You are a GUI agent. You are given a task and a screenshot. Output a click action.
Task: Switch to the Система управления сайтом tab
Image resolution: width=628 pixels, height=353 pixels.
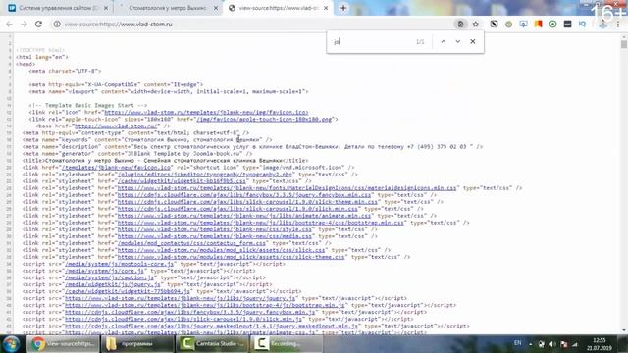pos(59,8)
